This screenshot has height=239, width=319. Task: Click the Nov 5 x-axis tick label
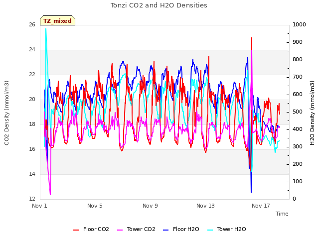click(x=95, y=206)
